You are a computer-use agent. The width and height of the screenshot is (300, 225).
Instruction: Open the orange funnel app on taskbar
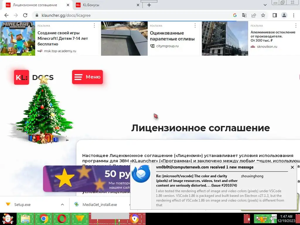pos(80,219)
